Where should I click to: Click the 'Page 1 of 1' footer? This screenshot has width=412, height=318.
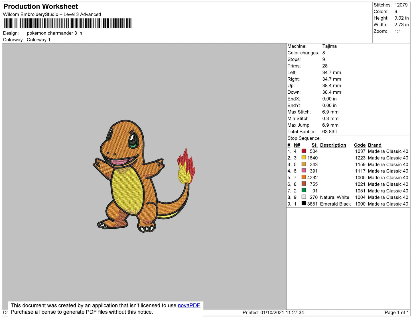coord(397,313)
